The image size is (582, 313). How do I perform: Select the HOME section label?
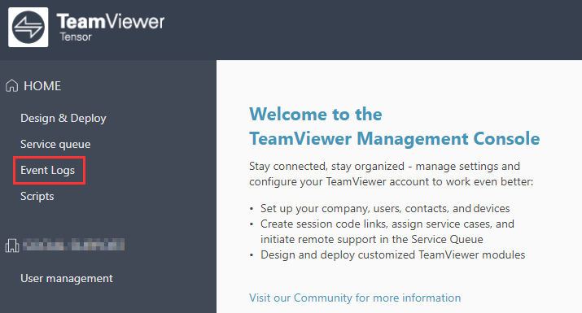coord(42,85)
